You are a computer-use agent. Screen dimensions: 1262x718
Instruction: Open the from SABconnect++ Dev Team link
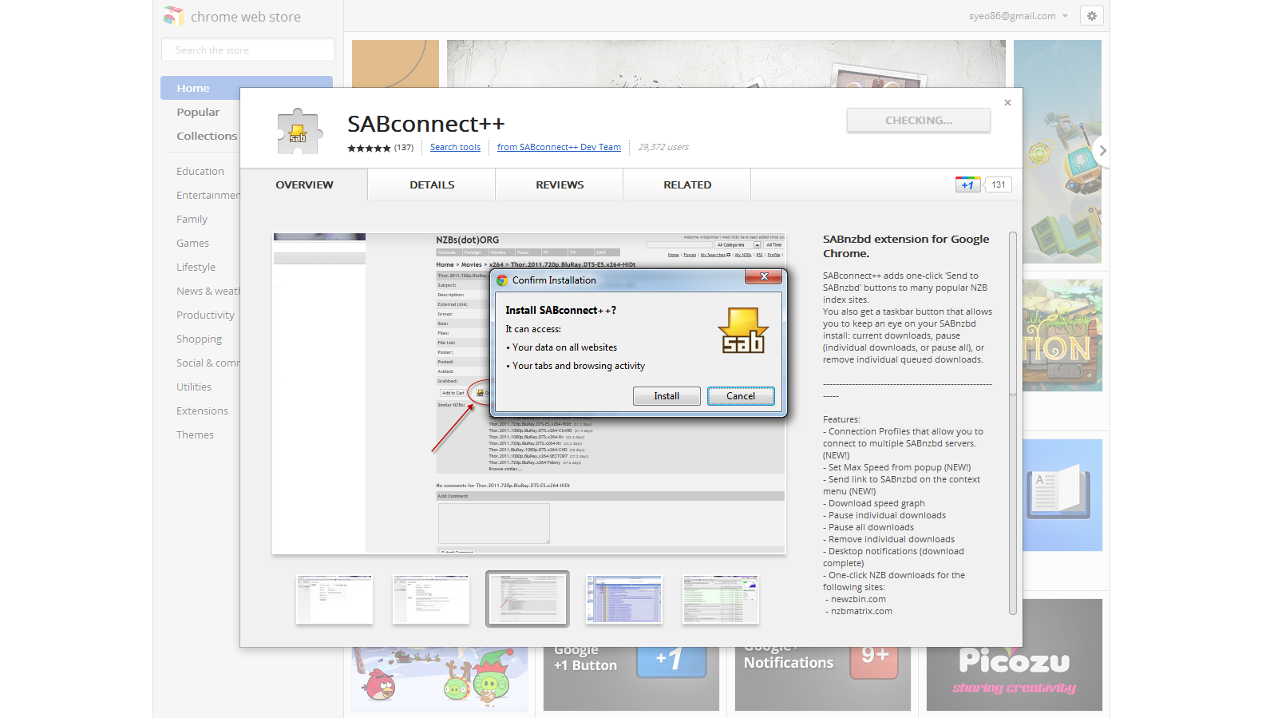point(559,147)
